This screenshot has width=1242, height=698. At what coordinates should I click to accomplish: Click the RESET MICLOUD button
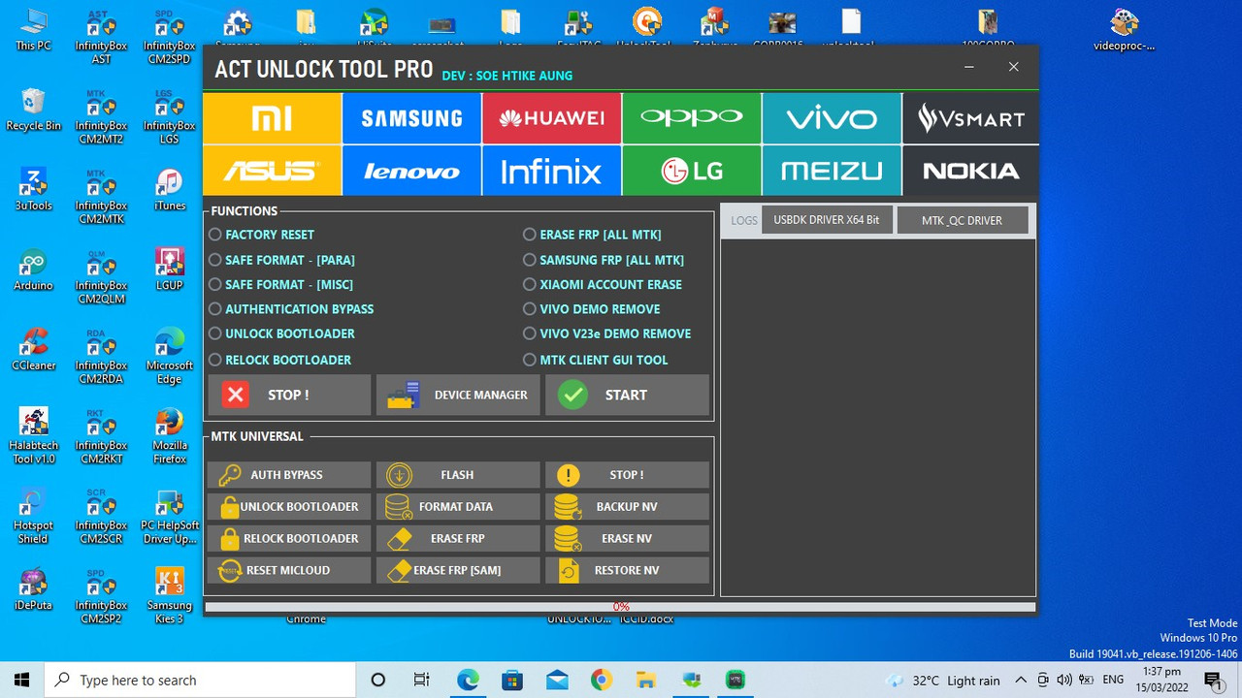coord(289,570)
